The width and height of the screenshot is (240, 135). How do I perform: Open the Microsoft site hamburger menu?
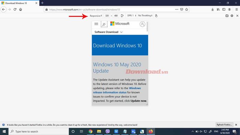click(x=96, y=24)
